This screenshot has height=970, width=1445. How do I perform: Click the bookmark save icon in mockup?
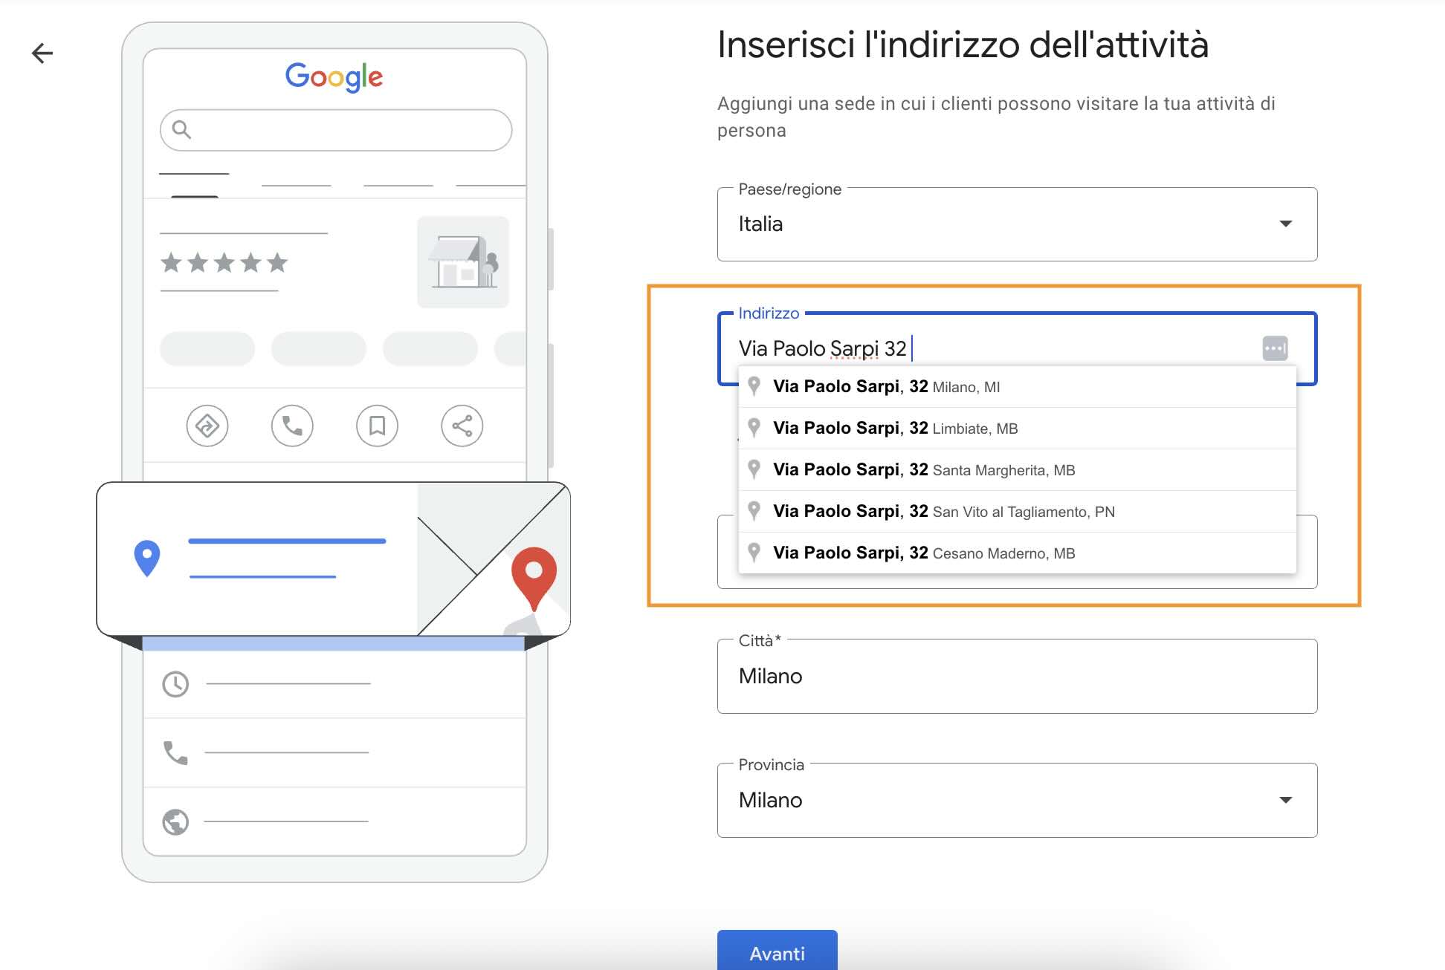click(377, 426)
